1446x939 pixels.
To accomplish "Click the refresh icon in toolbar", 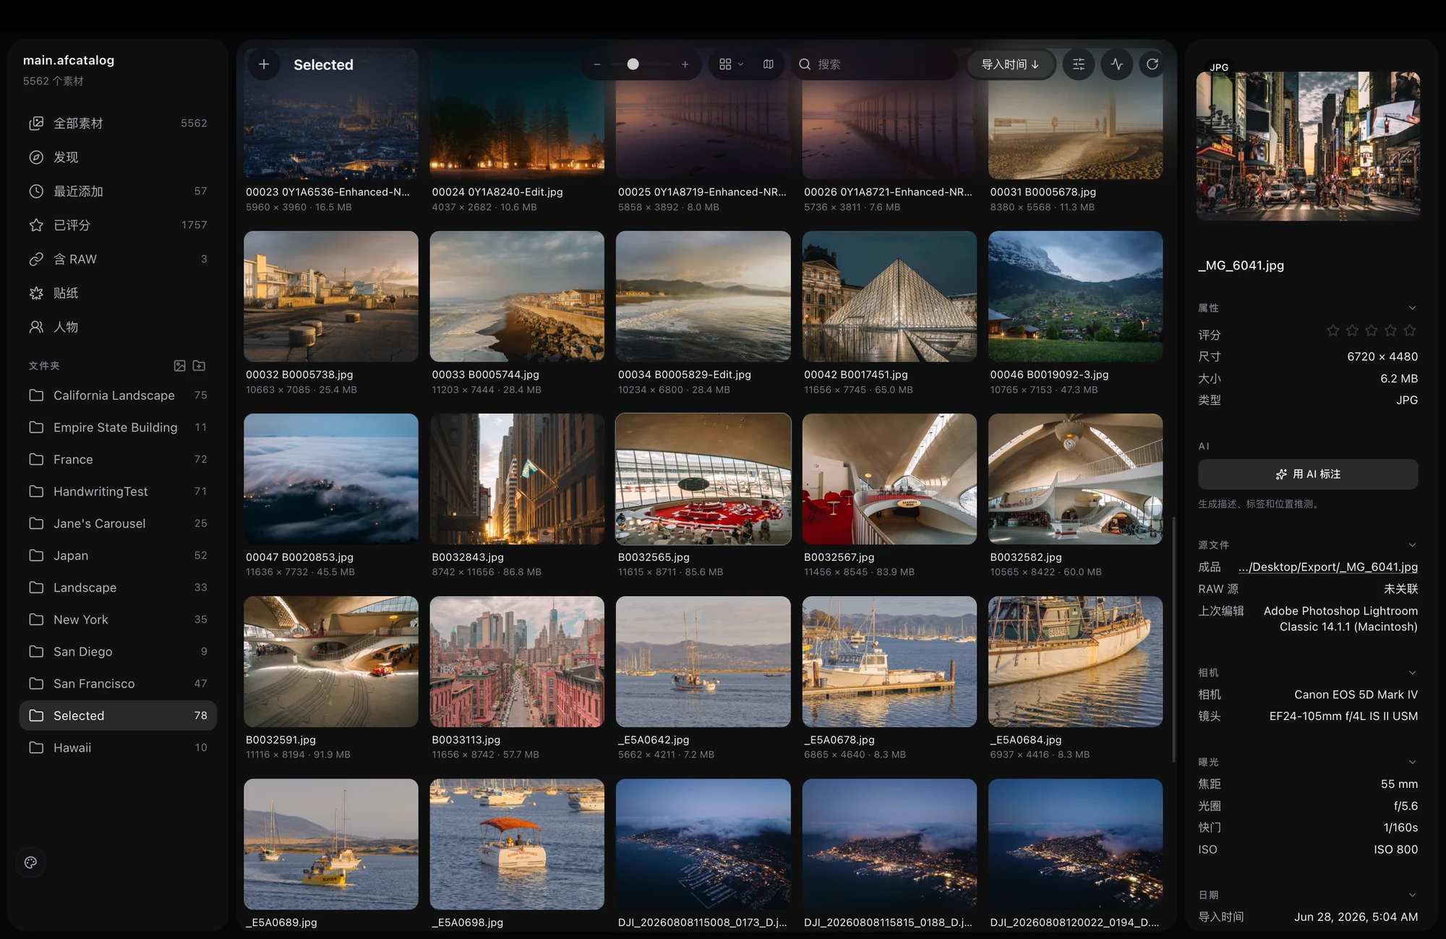I will coord(1152,64).
